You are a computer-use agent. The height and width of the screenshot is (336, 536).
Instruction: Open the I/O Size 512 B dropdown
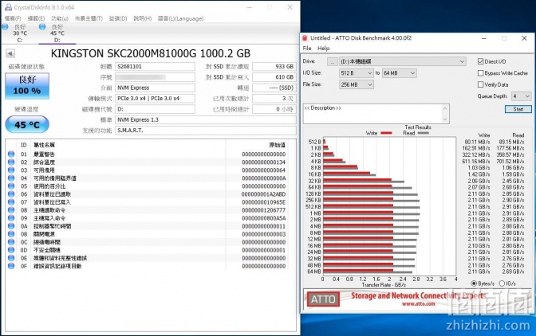tap(356, 73)
